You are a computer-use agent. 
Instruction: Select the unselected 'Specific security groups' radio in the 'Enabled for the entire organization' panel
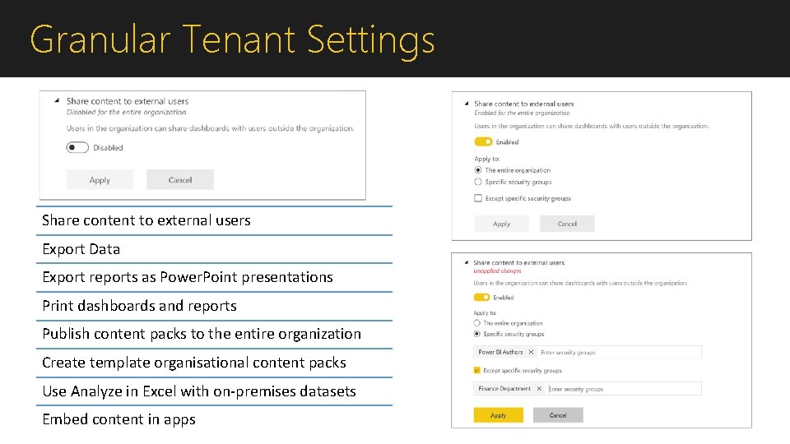(x=477, y=182)
